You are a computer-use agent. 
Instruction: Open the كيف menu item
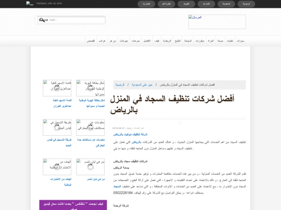[157, 41]
